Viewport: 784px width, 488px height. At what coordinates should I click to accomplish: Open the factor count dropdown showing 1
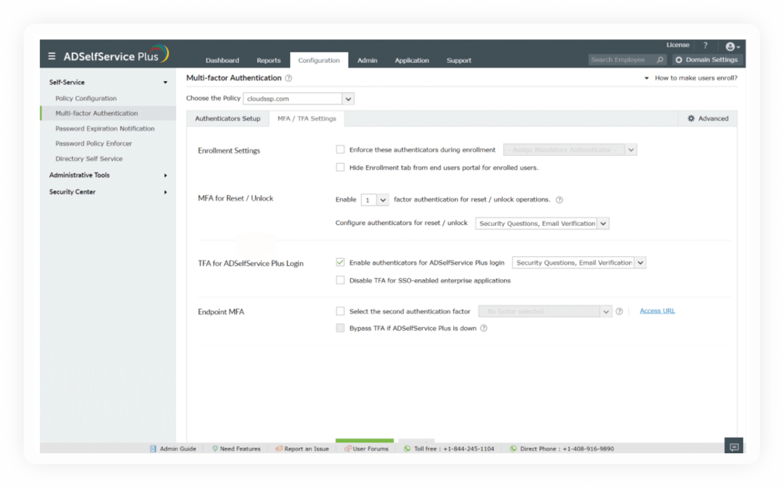click(375, 200)
